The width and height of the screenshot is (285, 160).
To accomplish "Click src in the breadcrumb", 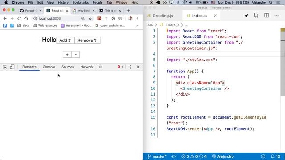I will point(151,24).
